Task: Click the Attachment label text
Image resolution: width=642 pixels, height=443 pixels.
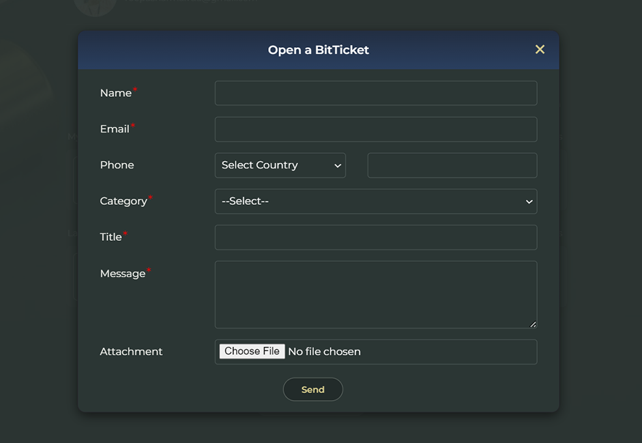Action: click(131, 352)
